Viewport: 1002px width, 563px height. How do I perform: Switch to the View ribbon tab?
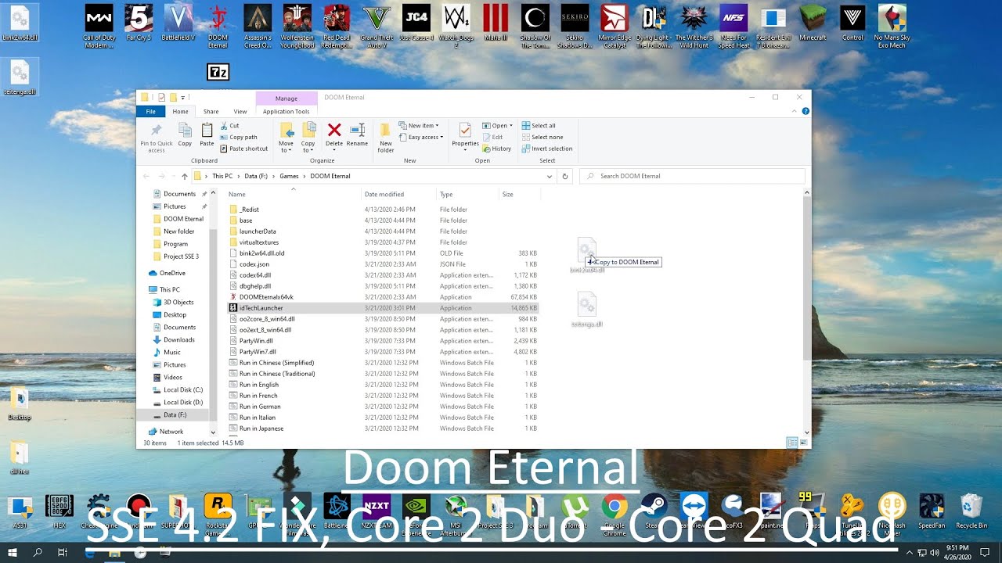point(240,112)
